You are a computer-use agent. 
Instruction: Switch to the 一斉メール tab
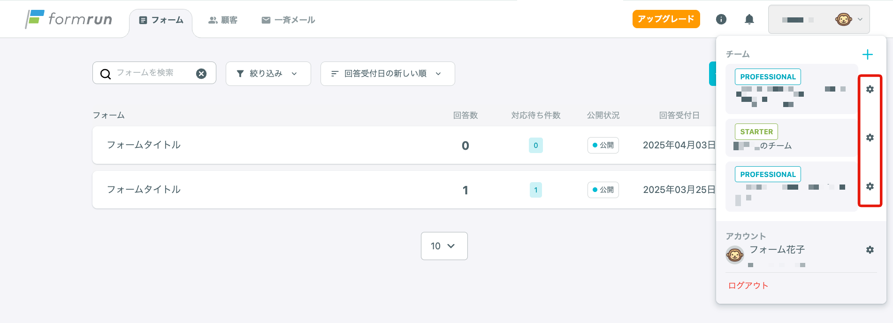coord(288,20)
